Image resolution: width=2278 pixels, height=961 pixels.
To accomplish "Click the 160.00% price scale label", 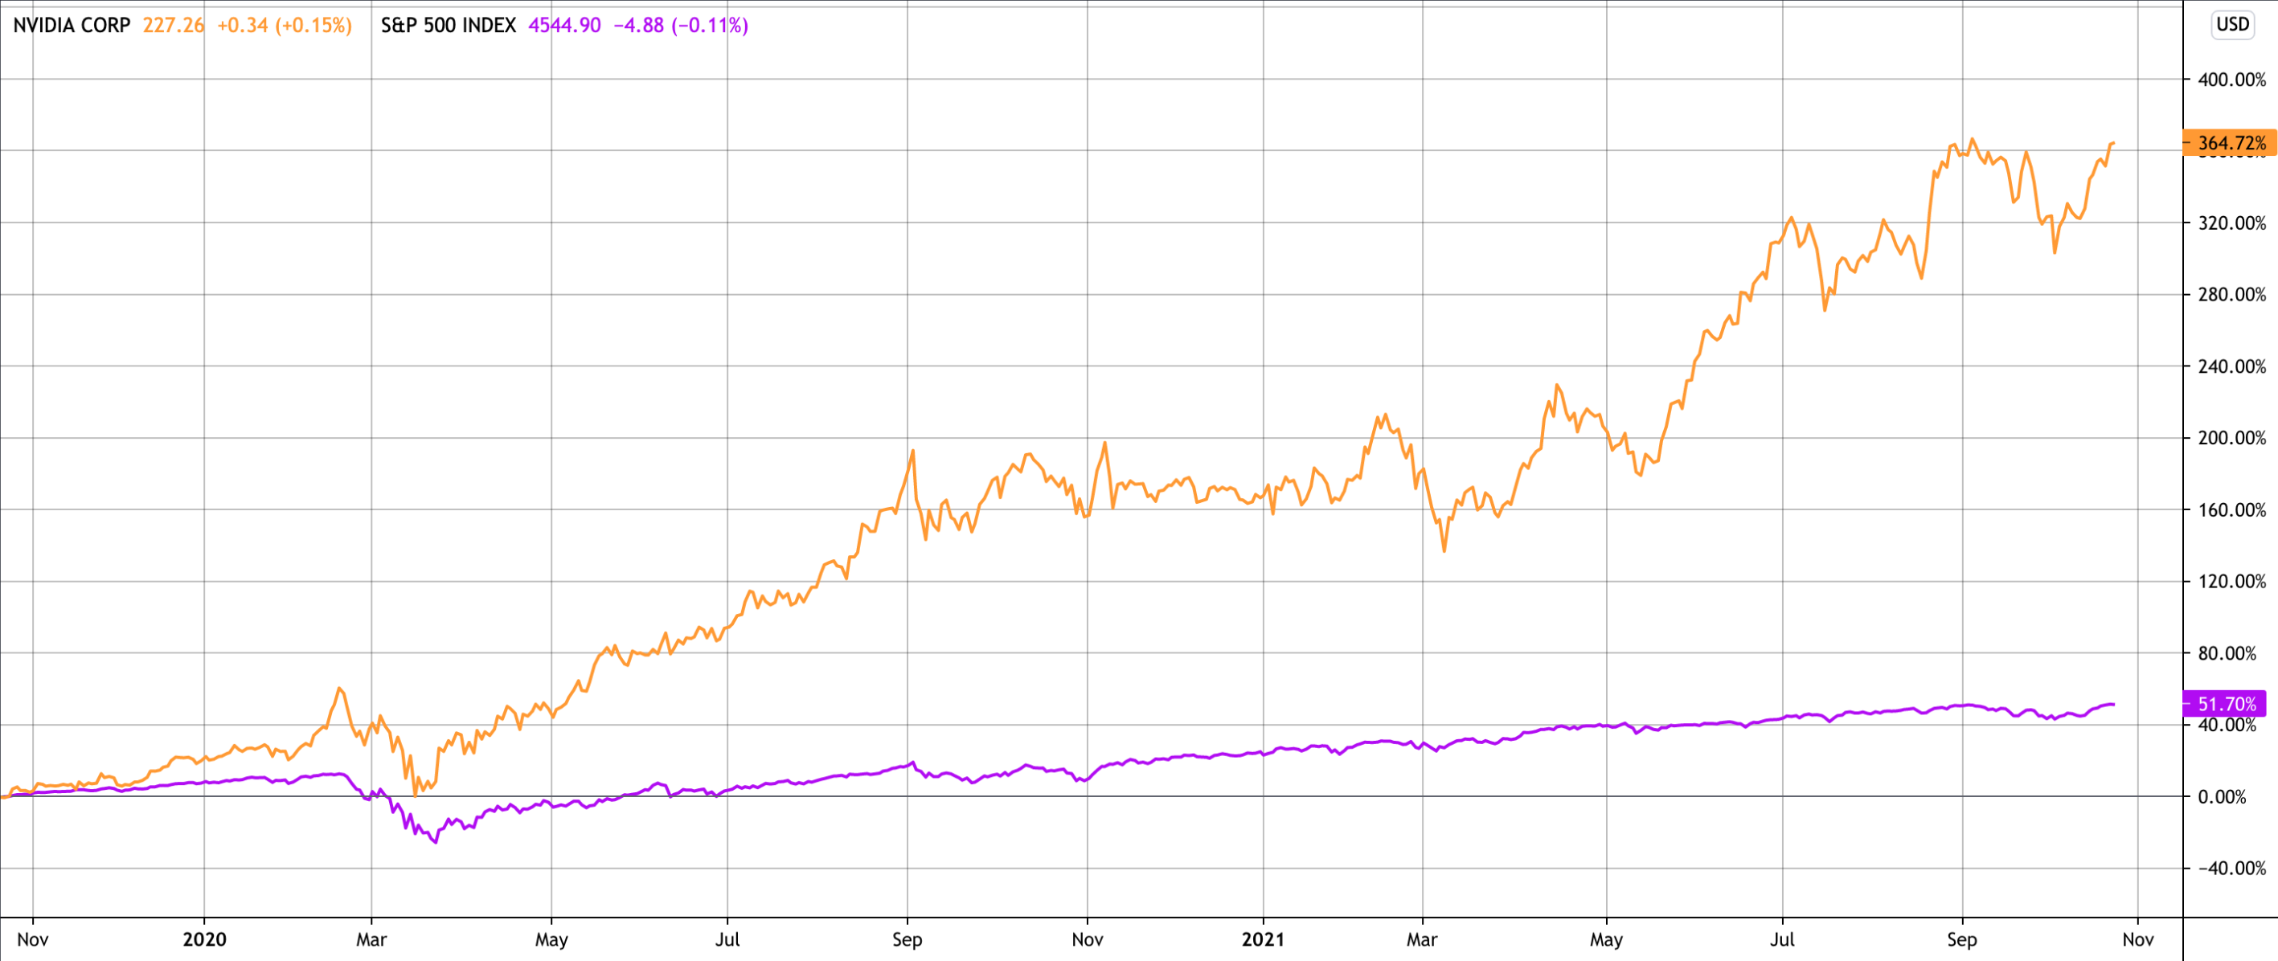I will point(2231,509).
